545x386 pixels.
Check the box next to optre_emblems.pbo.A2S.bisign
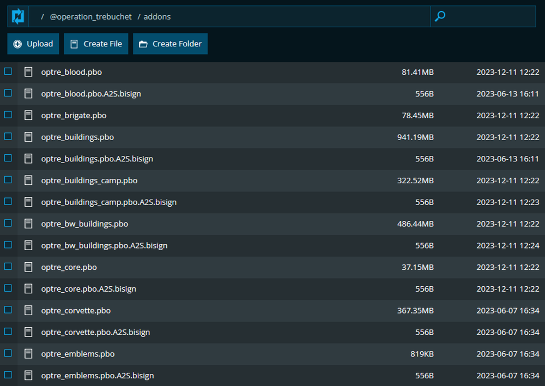coord(8,375)
